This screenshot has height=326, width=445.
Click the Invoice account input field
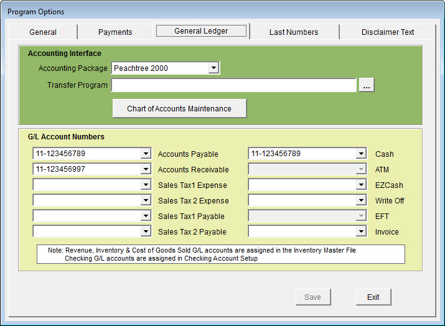click(302, 232)
